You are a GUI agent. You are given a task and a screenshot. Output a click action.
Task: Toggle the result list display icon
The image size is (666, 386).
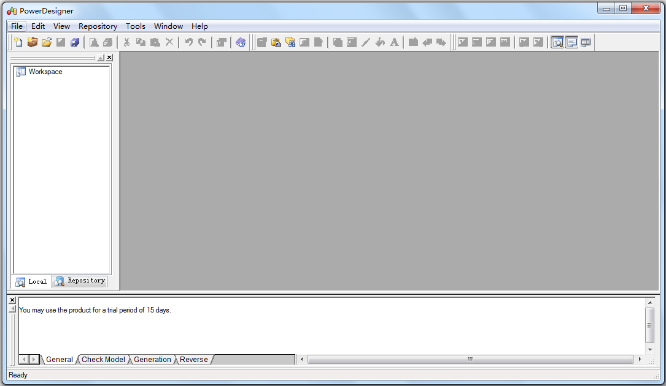click(x=586, y=42)
